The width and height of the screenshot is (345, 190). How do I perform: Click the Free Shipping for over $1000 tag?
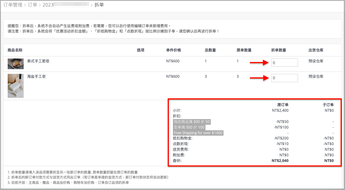tap(198, 133)
